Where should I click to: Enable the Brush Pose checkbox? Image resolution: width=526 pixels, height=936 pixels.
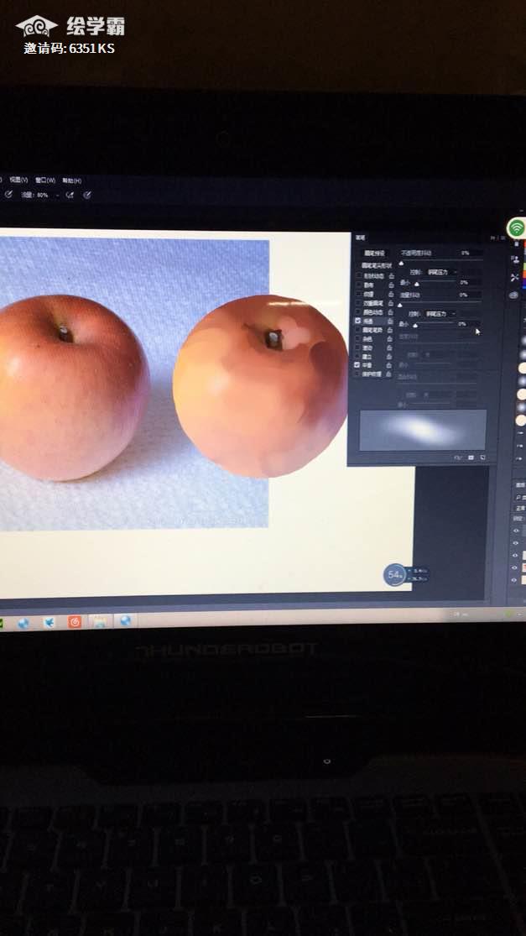(x=358, y=329)
